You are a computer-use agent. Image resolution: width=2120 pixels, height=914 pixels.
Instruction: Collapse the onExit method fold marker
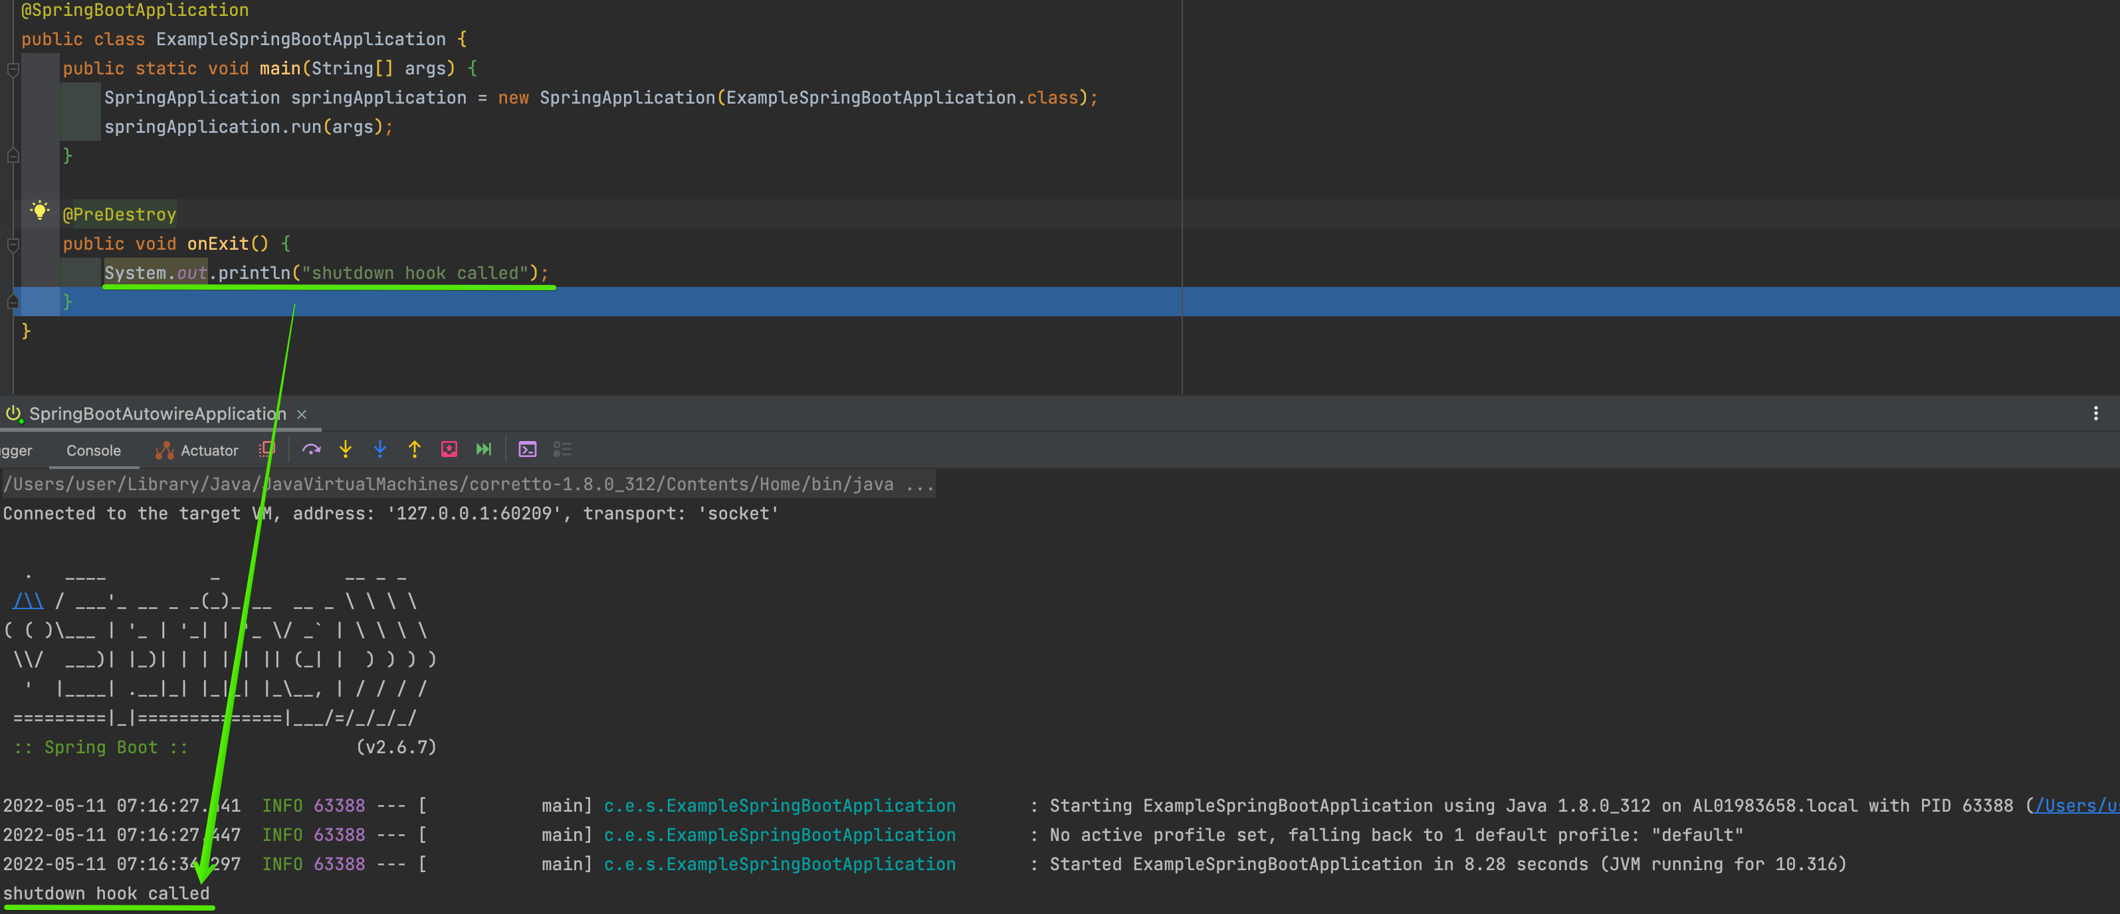click(x=13, y=244)
